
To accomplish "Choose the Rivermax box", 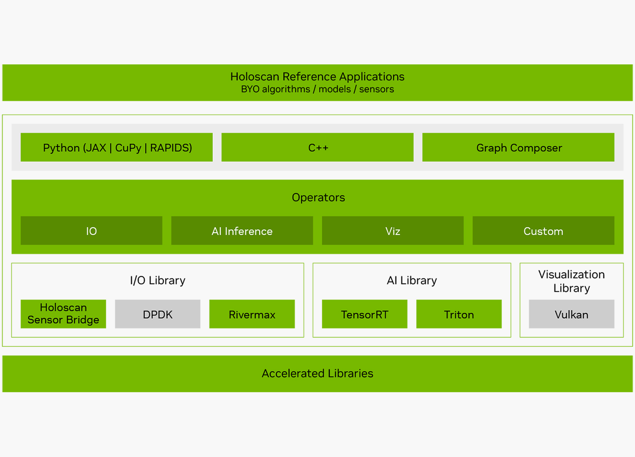I will (252, 314).
